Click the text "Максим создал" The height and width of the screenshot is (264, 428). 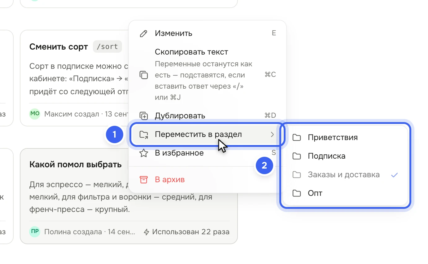point(72,114)
